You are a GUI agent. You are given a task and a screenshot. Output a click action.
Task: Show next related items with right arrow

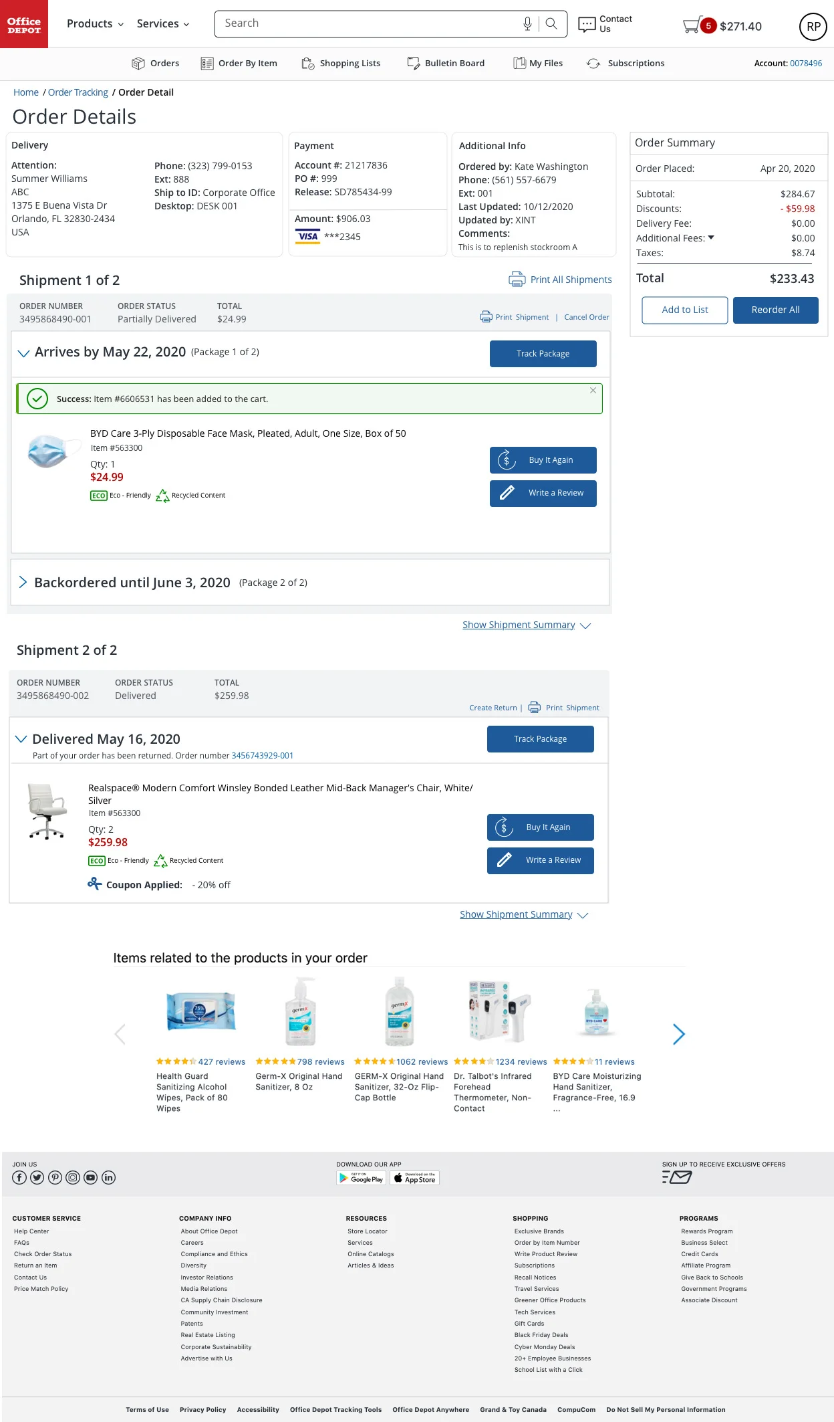coord(678,1034)
